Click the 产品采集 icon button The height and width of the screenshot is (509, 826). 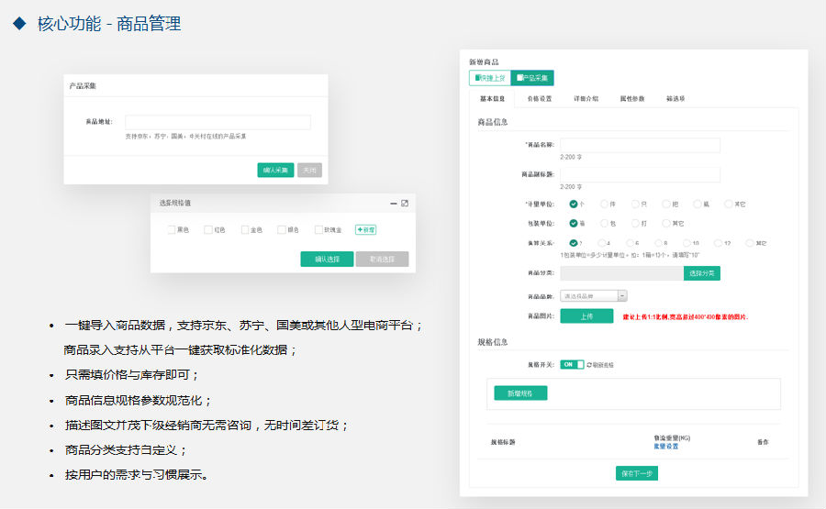tap(532, 78)
